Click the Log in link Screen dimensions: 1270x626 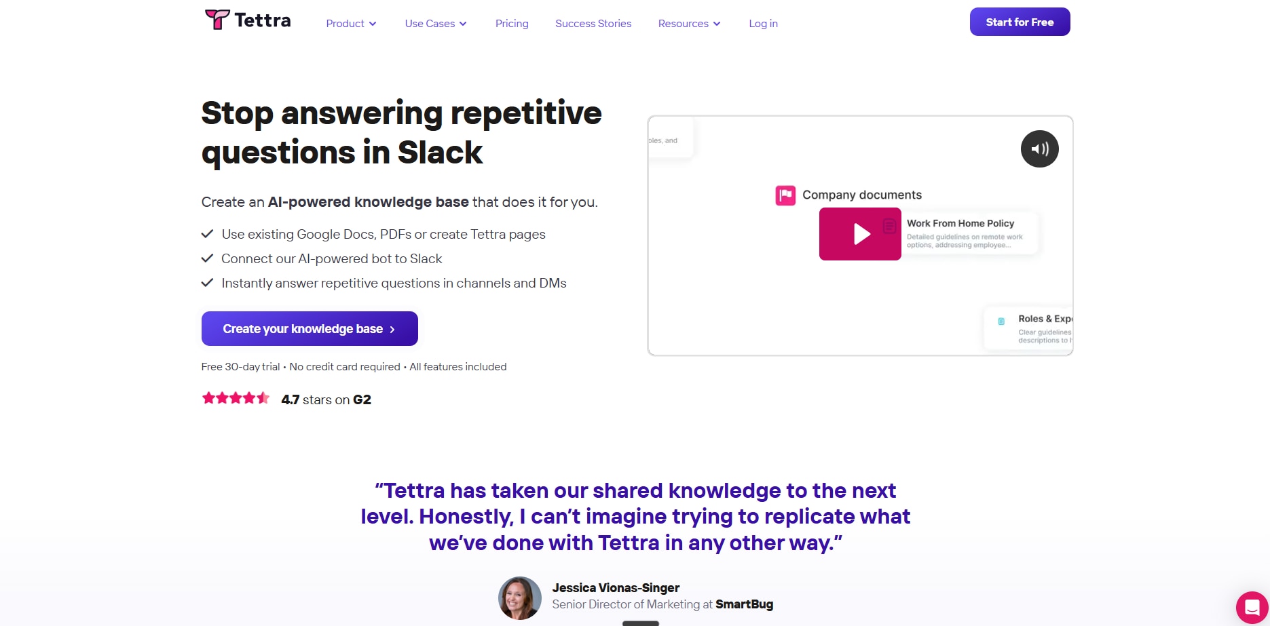point(763,24)
